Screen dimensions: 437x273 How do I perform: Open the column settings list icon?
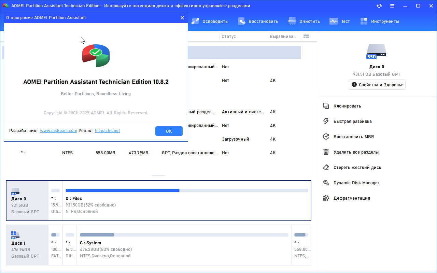click(306, 36)
